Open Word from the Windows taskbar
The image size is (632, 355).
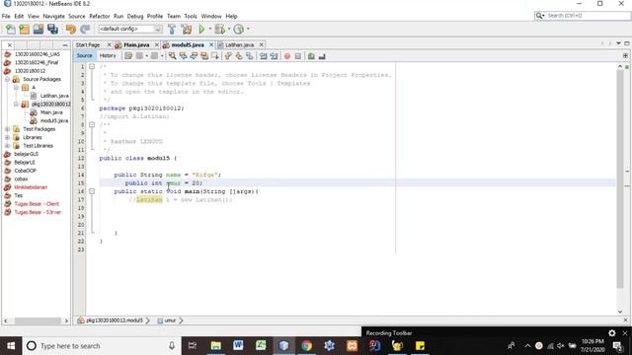click(x=238, y=346)
